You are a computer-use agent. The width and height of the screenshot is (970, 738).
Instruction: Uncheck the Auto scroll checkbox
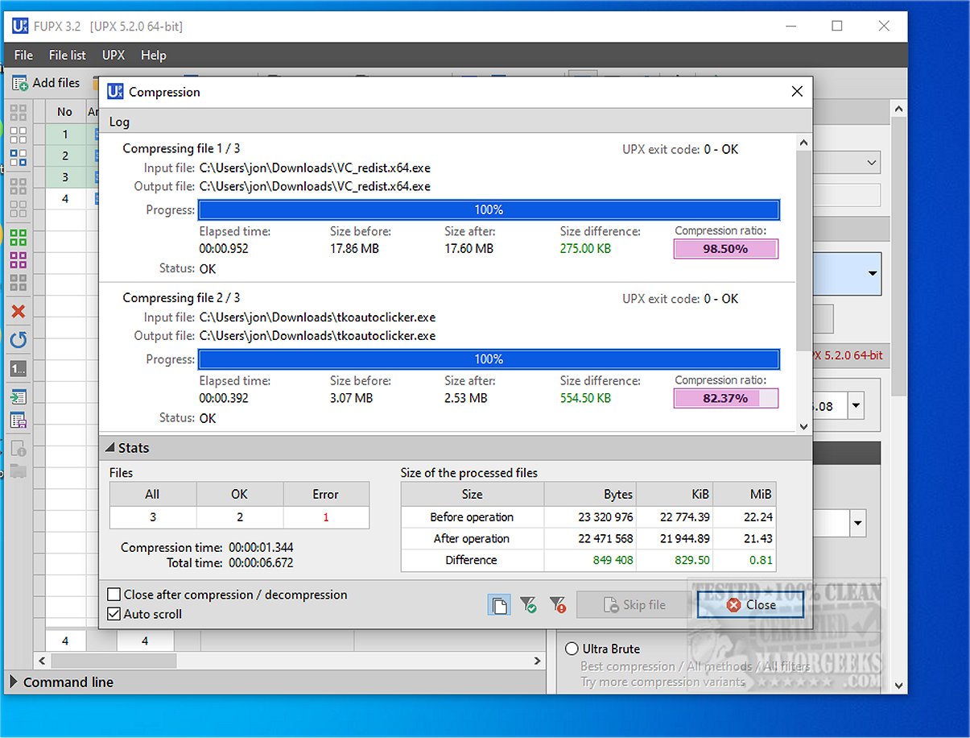[x=114, y=614]
